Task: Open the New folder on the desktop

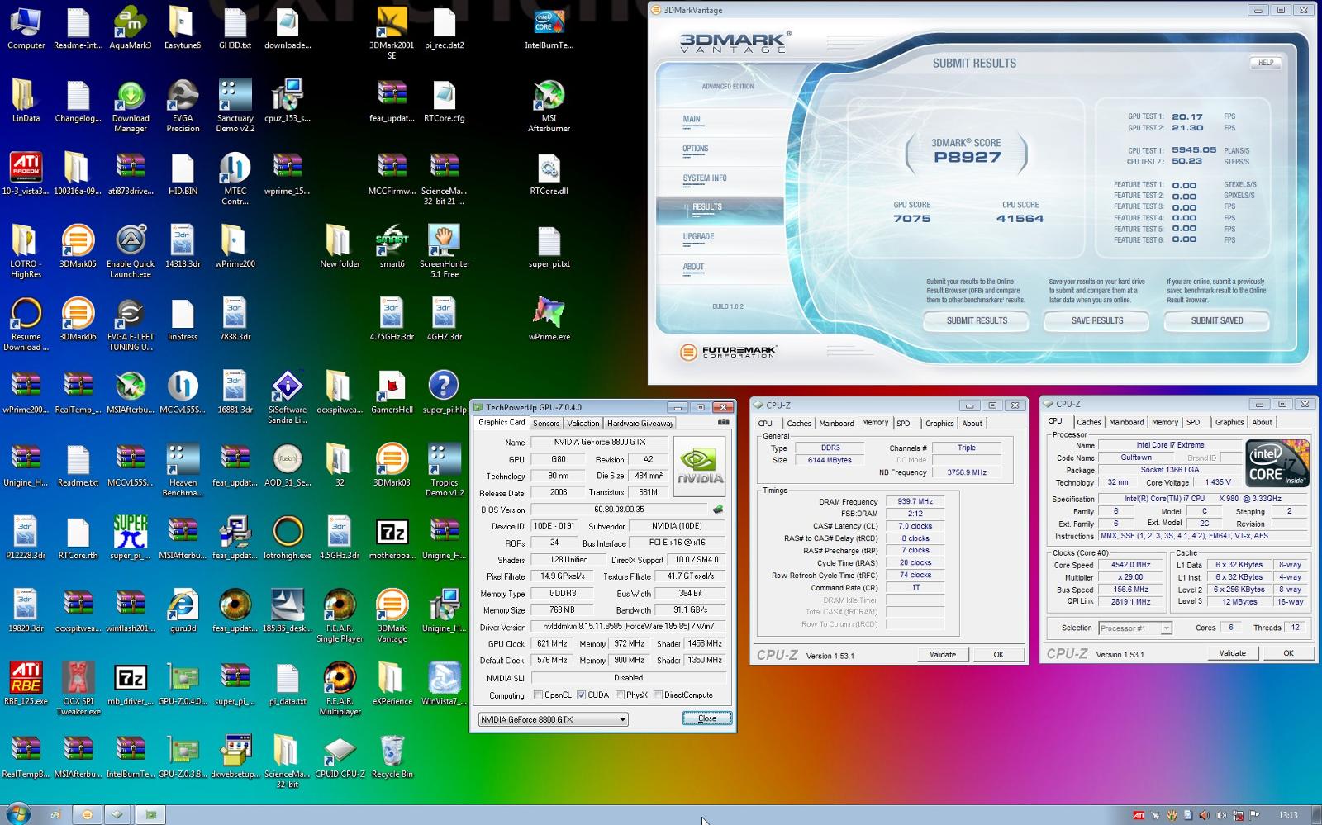Action: 340,248
